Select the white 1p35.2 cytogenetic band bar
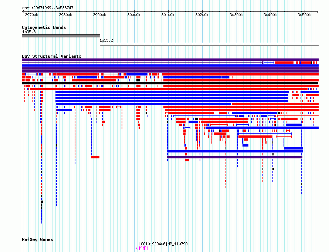Image resolution: width=329 pixels, height=252 pixels. click(209, 44)
